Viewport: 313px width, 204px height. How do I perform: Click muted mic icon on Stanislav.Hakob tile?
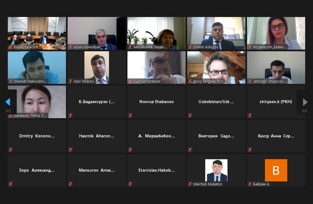point(130,184)
